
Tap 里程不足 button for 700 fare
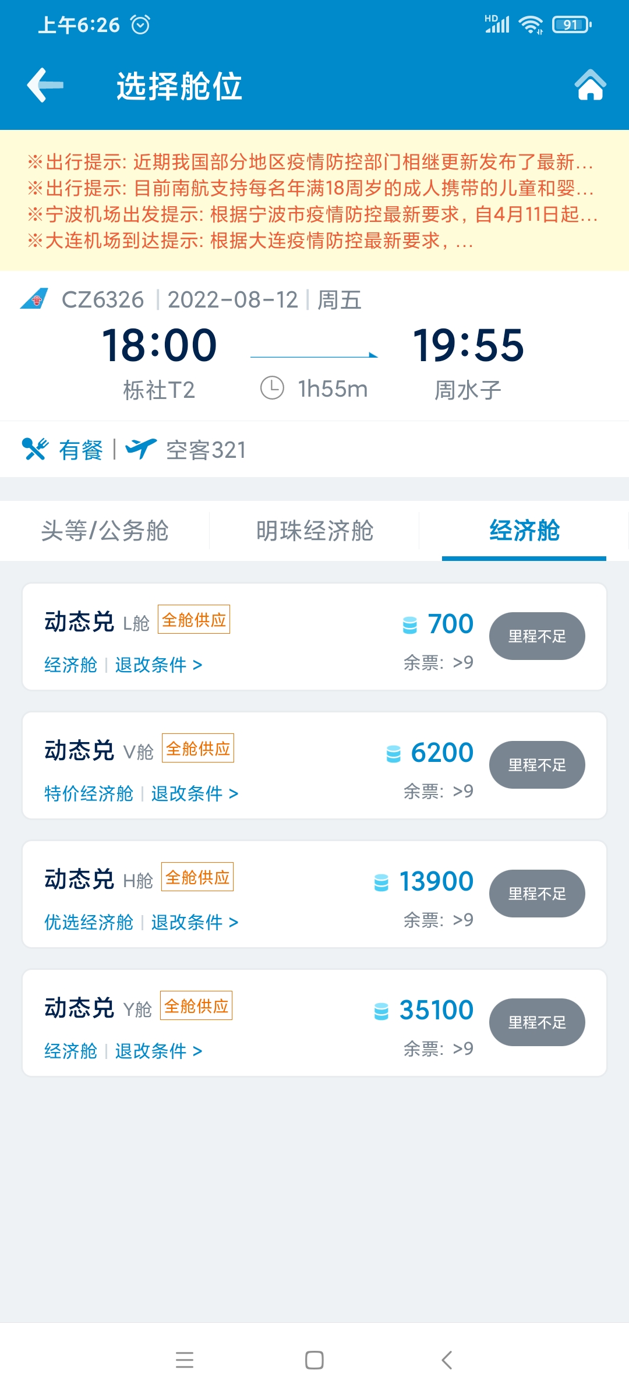(537, 636)
